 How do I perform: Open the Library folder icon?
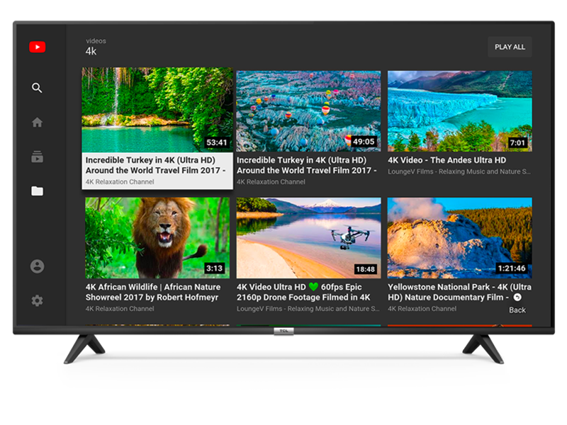click(x=36, y=192)
